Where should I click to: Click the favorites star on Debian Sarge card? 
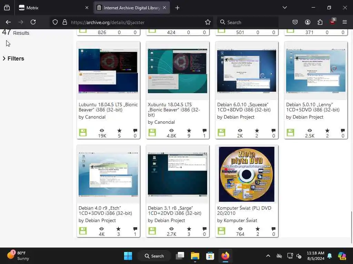[189, 229]
